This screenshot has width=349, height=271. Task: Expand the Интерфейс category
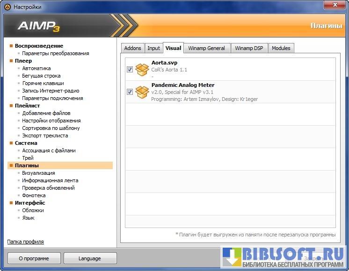click(x=11, y=203)
